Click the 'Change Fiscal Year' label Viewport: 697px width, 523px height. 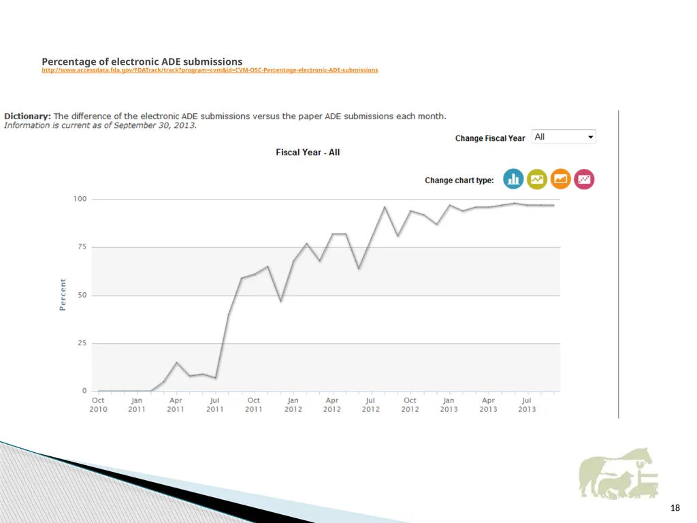tap(490, 138)
